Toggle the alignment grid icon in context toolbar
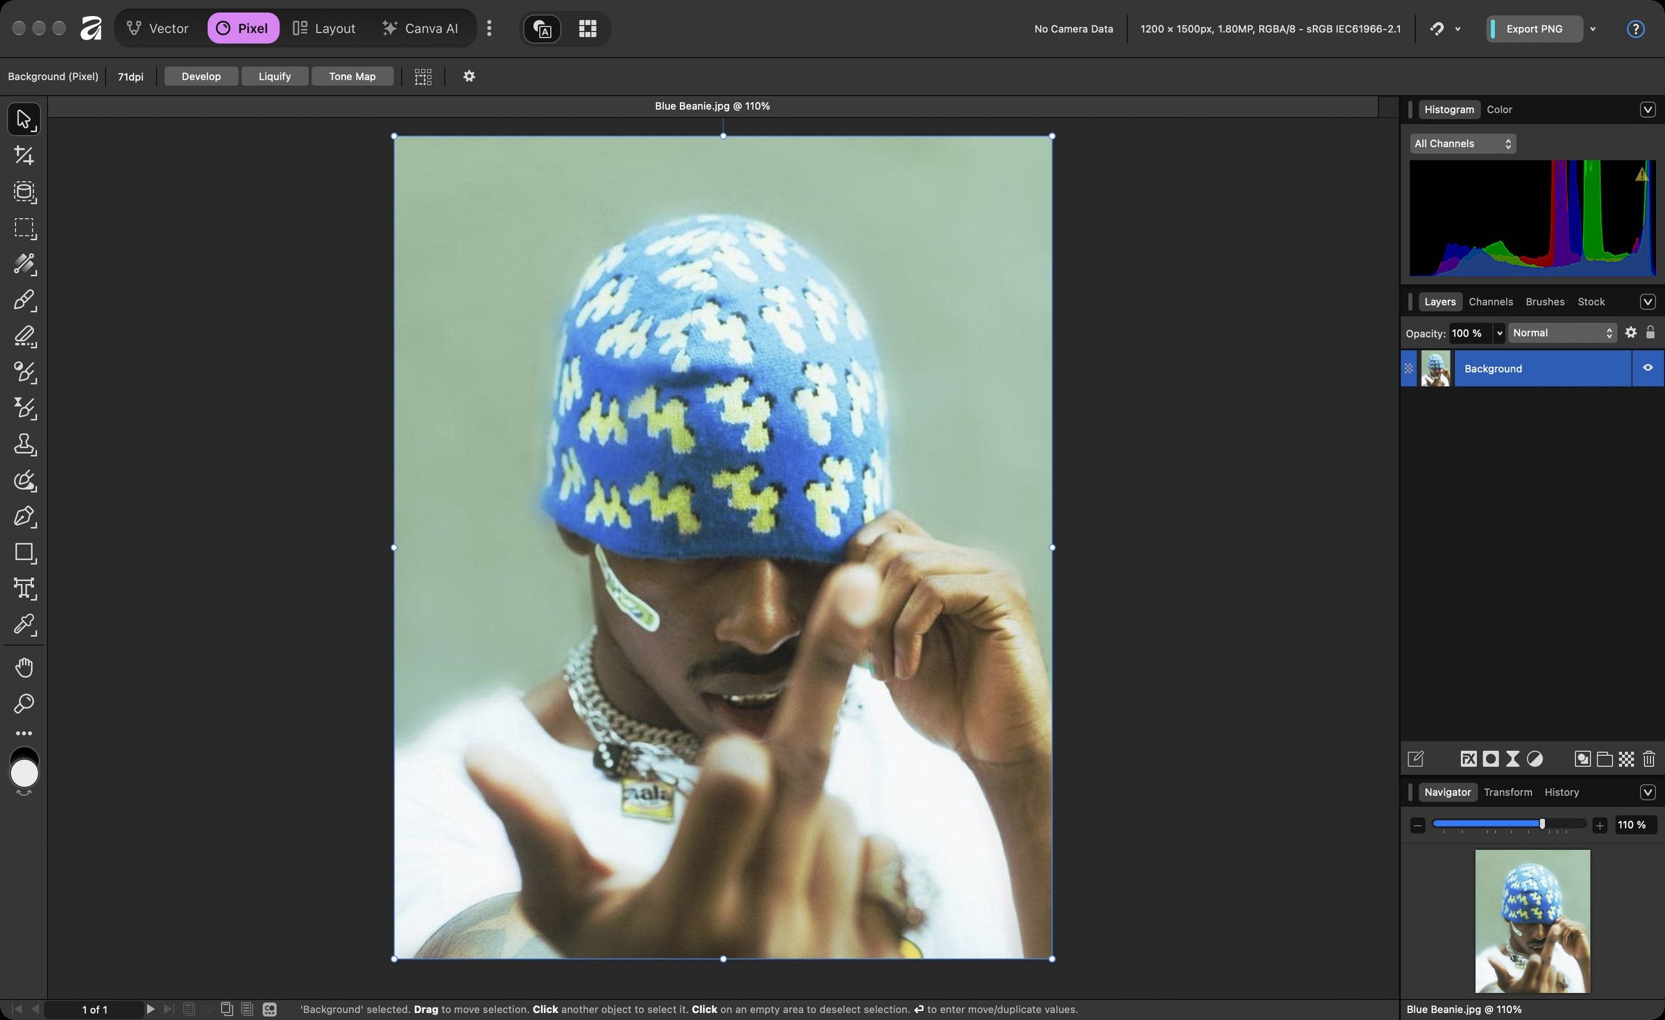1665x1020 pixels. (x=422, y=76)
